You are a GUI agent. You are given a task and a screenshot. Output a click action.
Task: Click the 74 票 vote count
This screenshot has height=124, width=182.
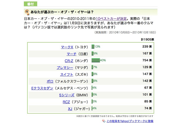point(148,108)
